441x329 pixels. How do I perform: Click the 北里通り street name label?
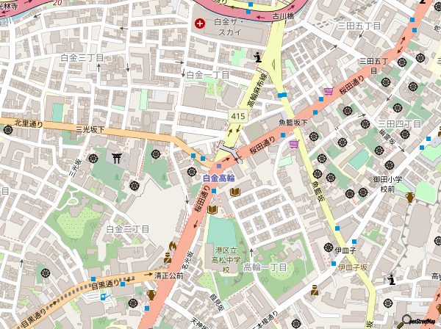[x=29, y=123]
